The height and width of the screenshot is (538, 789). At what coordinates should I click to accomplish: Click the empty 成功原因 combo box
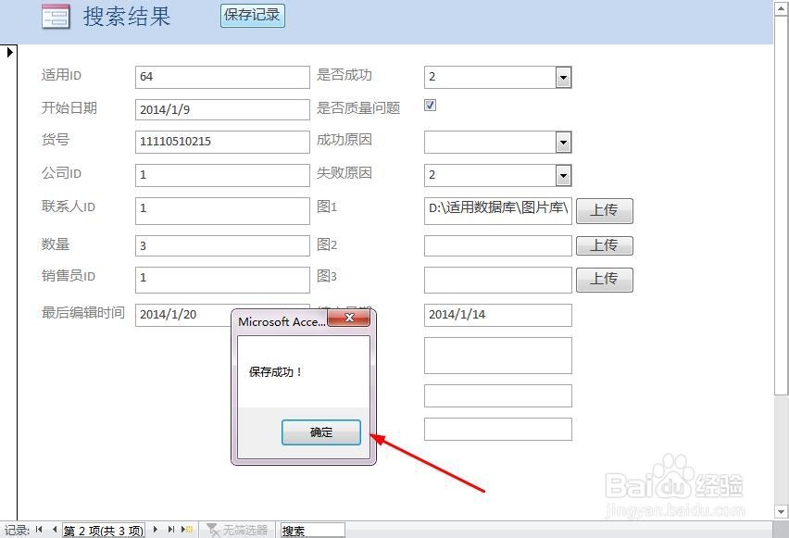[490, 143]
